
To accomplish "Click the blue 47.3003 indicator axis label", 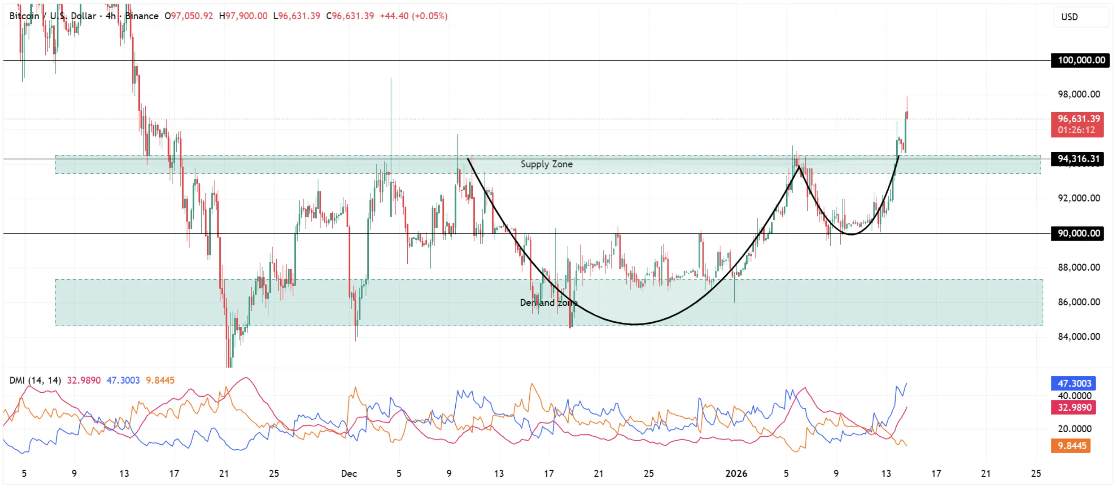I will (1074, 384).
